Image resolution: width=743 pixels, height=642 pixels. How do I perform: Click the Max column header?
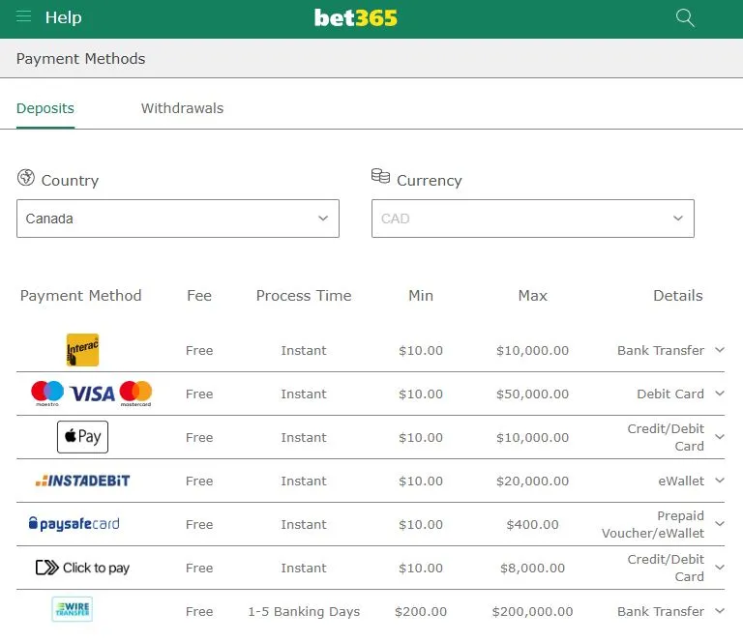coord(533,296)
